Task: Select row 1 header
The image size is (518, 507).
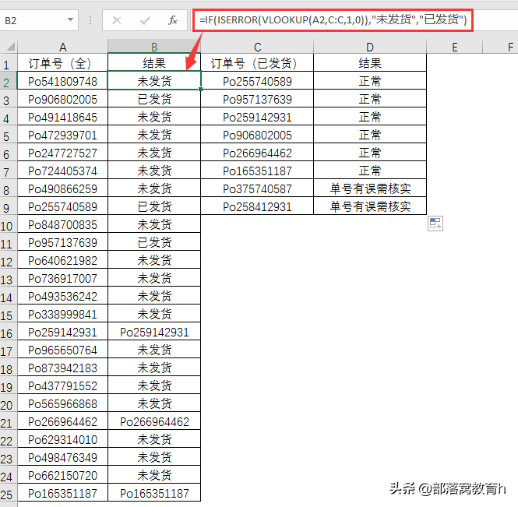Action: click(9, 64)
